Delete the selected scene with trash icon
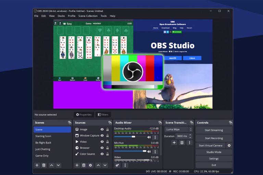 44,165
